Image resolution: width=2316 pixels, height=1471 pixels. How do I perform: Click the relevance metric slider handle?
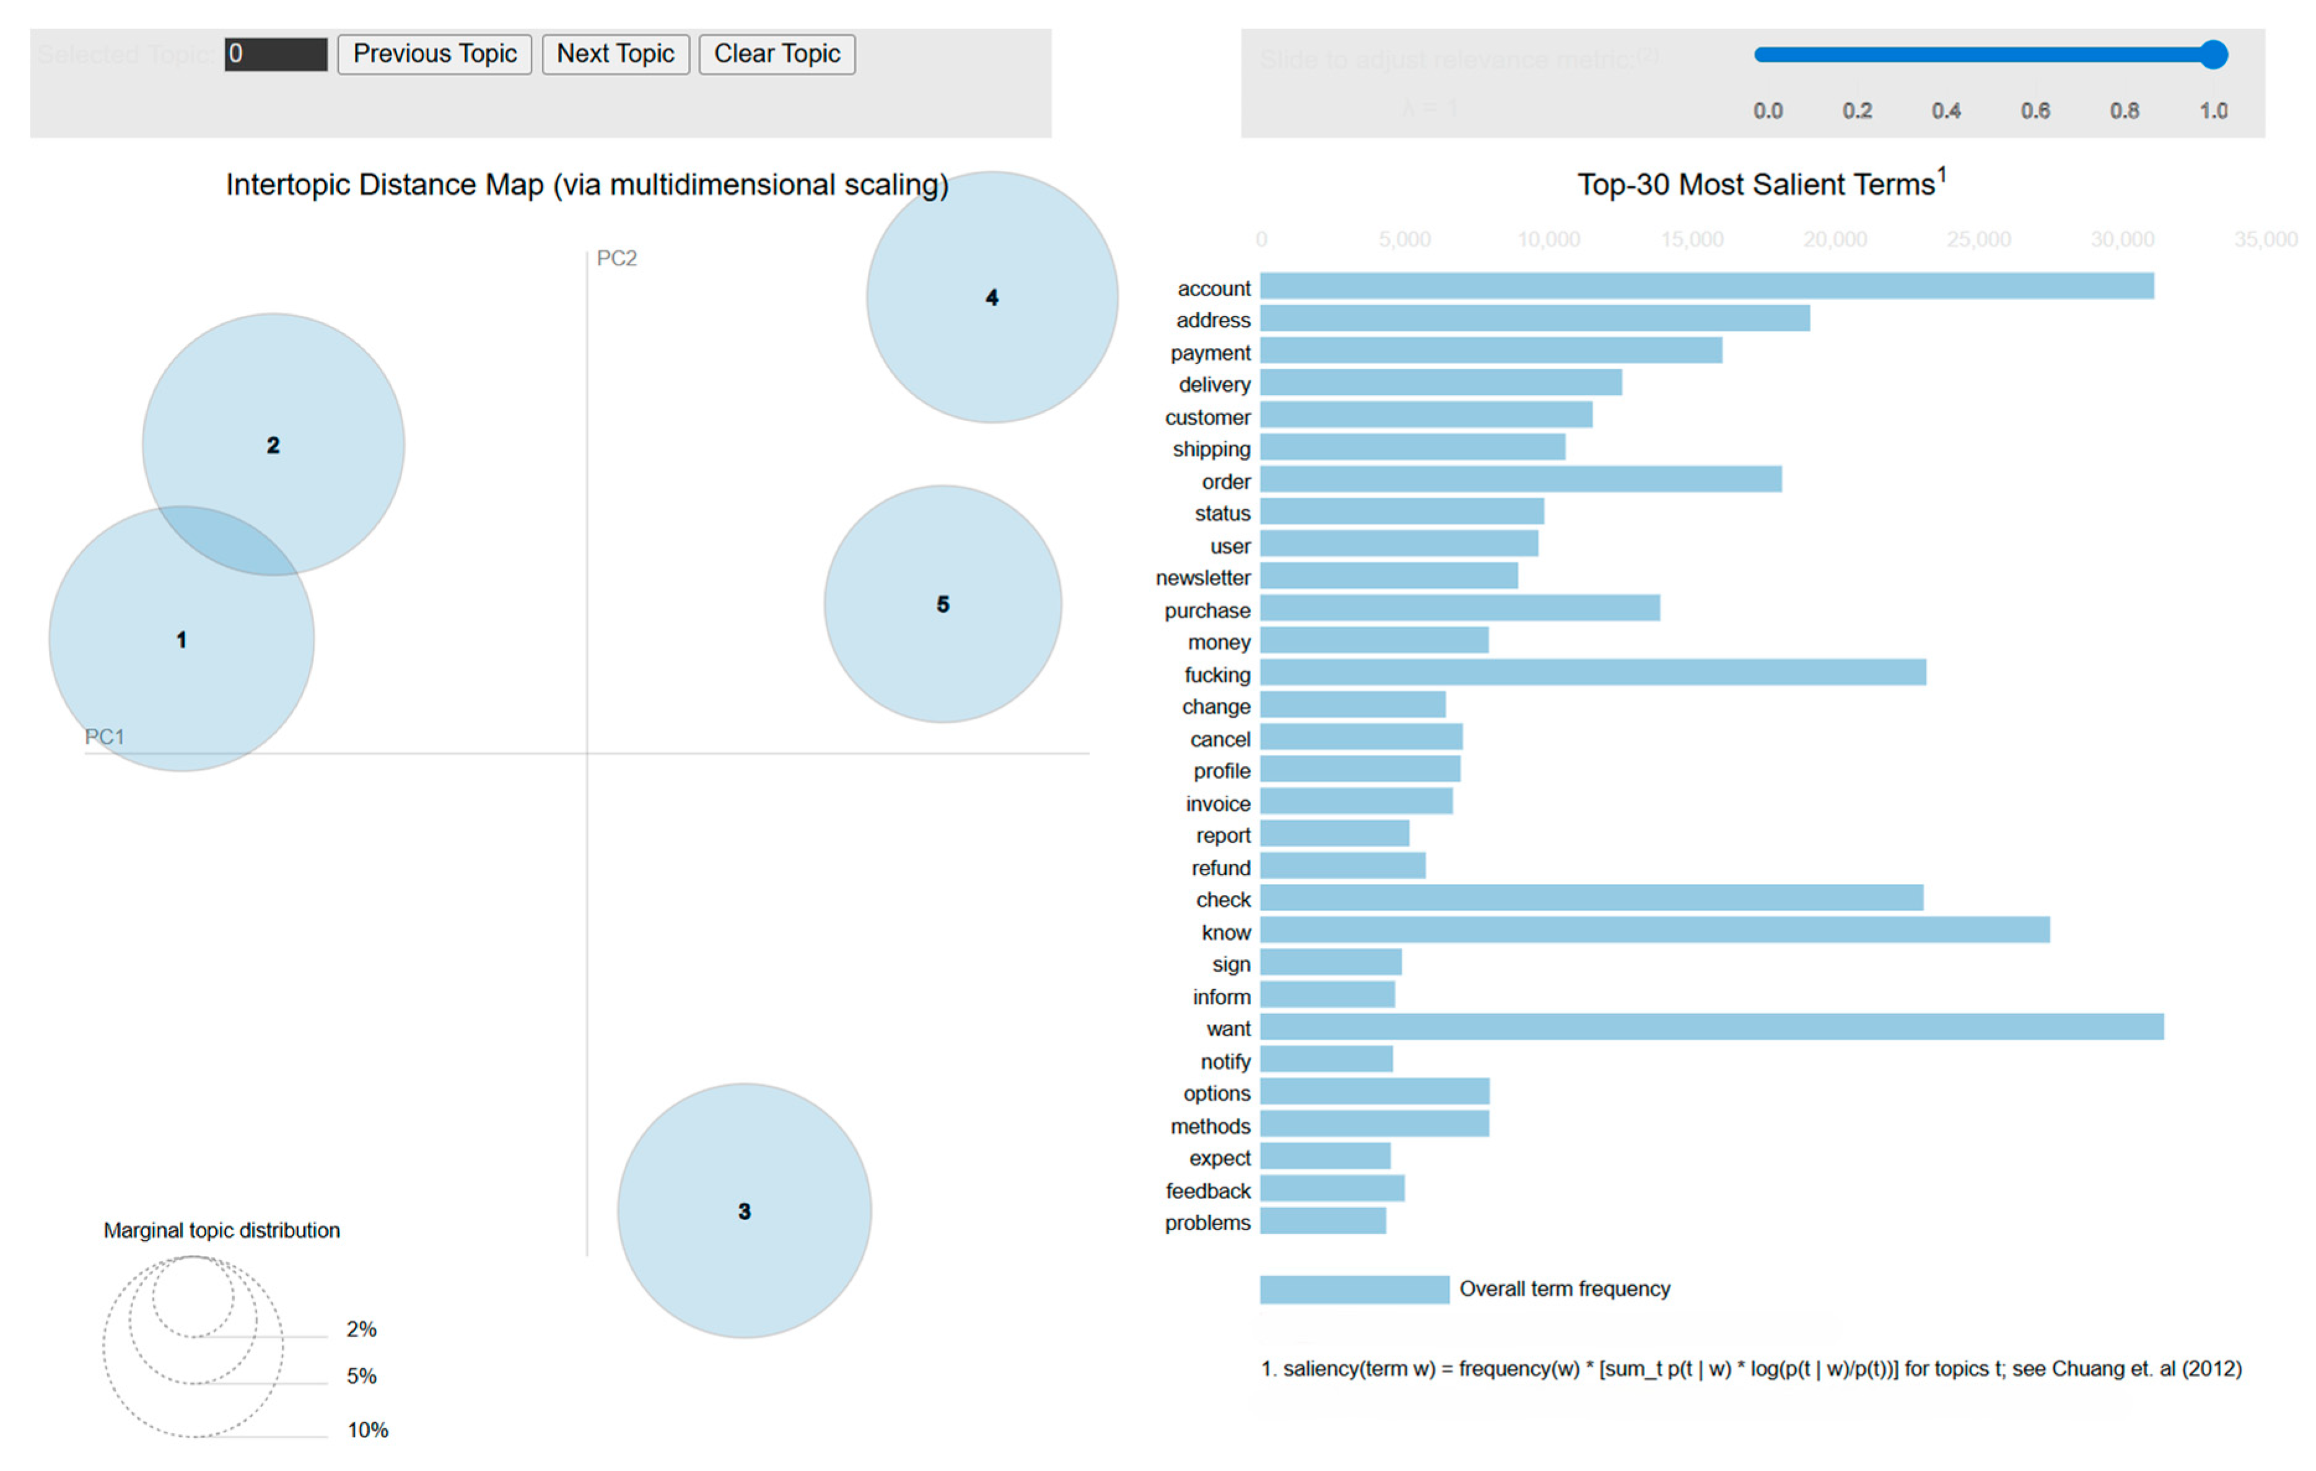pos(2213,55)
